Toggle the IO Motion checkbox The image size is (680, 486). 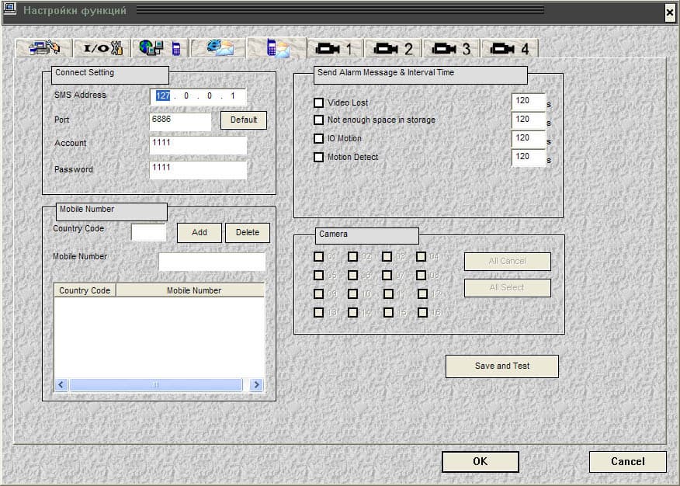click(318, 138)
